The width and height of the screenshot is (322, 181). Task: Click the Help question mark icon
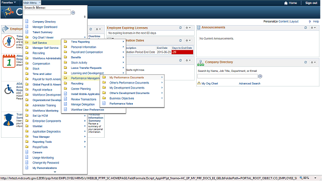pyautogui.click(x=310, y=22)
